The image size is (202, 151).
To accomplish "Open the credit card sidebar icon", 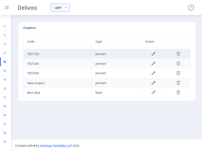I will tap(5, 115).
